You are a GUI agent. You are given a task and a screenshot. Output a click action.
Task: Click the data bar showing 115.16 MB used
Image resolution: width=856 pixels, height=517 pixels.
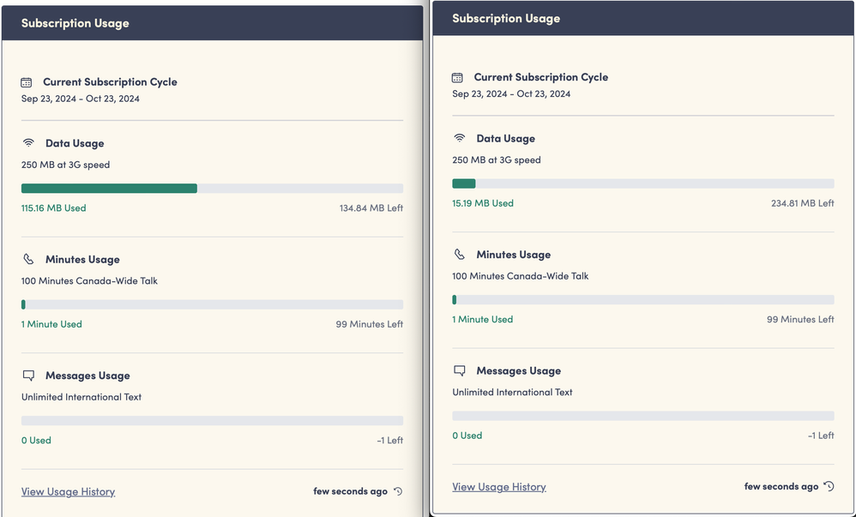[x=212, y=189]
